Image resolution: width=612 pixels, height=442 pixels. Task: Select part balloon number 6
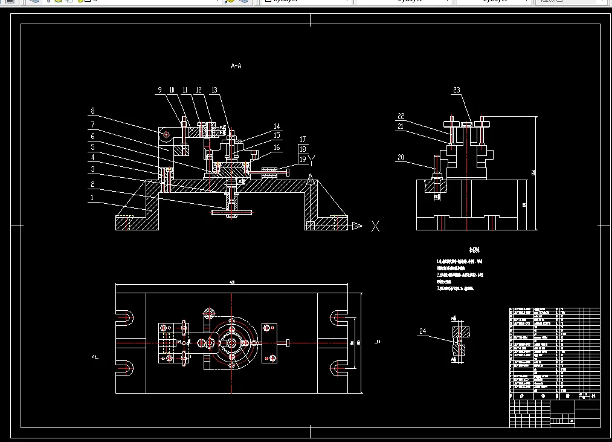92,136
